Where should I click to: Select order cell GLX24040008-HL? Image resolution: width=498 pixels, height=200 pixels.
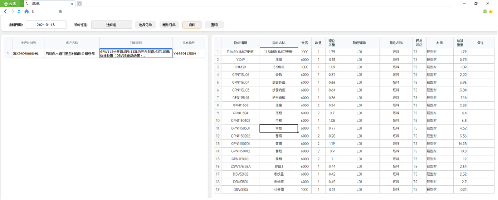click(x=28, y=53)
